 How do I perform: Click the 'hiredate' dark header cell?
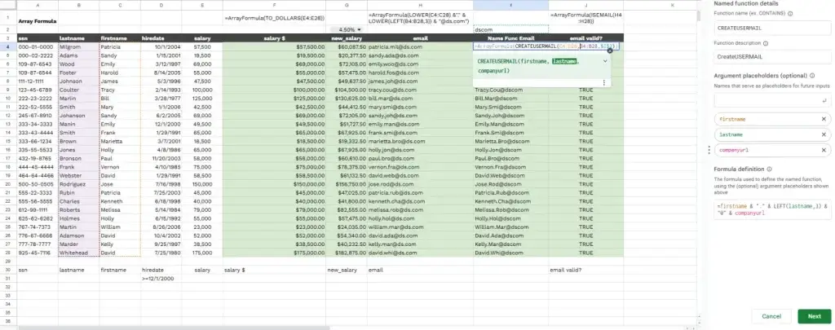tap(161, 38)
